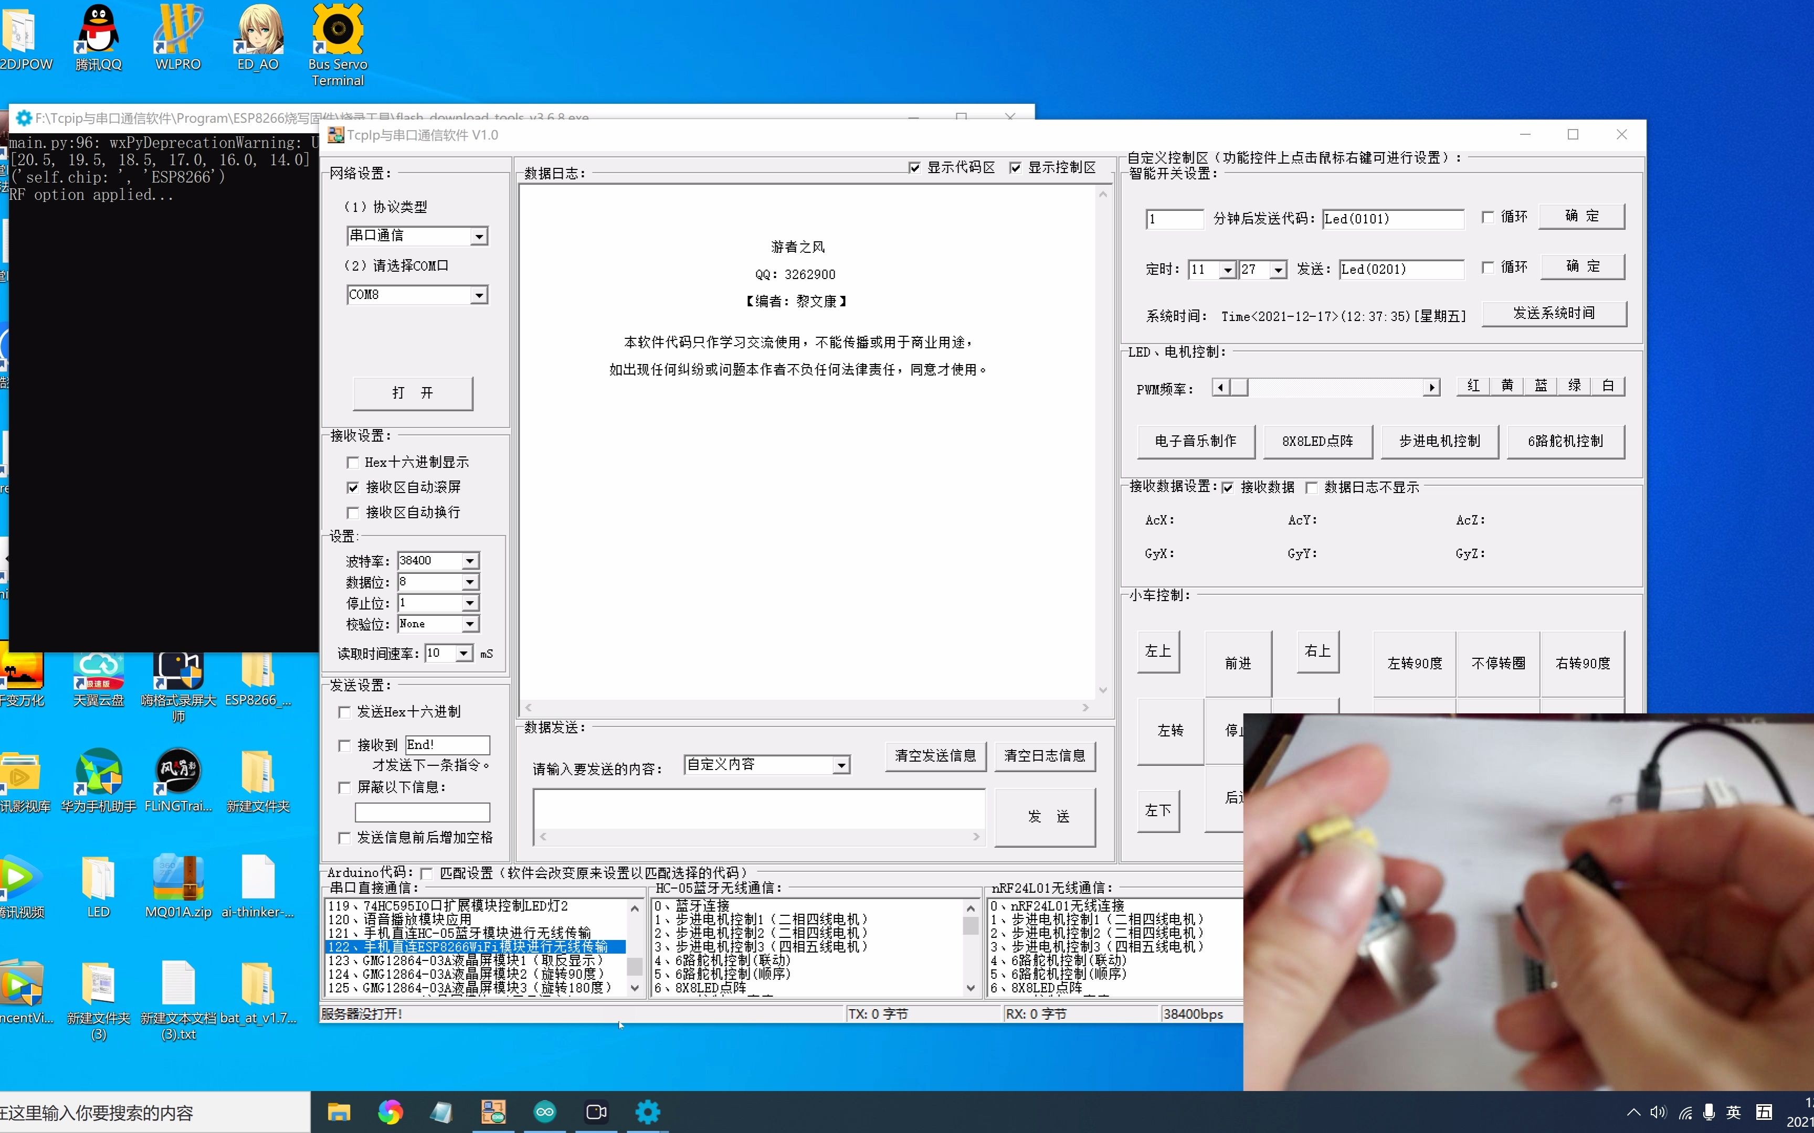Enable Hex十六进制显示 checkbox
The image size is (1814, 1133).
(353, 462)
